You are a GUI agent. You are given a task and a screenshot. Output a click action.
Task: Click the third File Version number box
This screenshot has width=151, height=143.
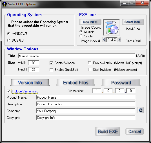[x=119, y=90]
